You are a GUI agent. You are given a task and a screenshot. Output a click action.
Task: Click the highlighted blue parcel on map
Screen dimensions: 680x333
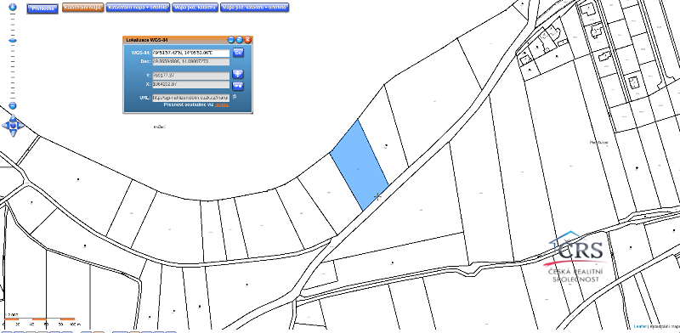point(359,166)
